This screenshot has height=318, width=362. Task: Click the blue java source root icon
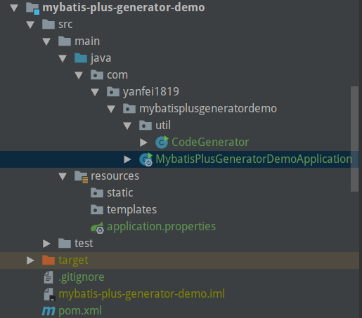(x=81, y=58)
